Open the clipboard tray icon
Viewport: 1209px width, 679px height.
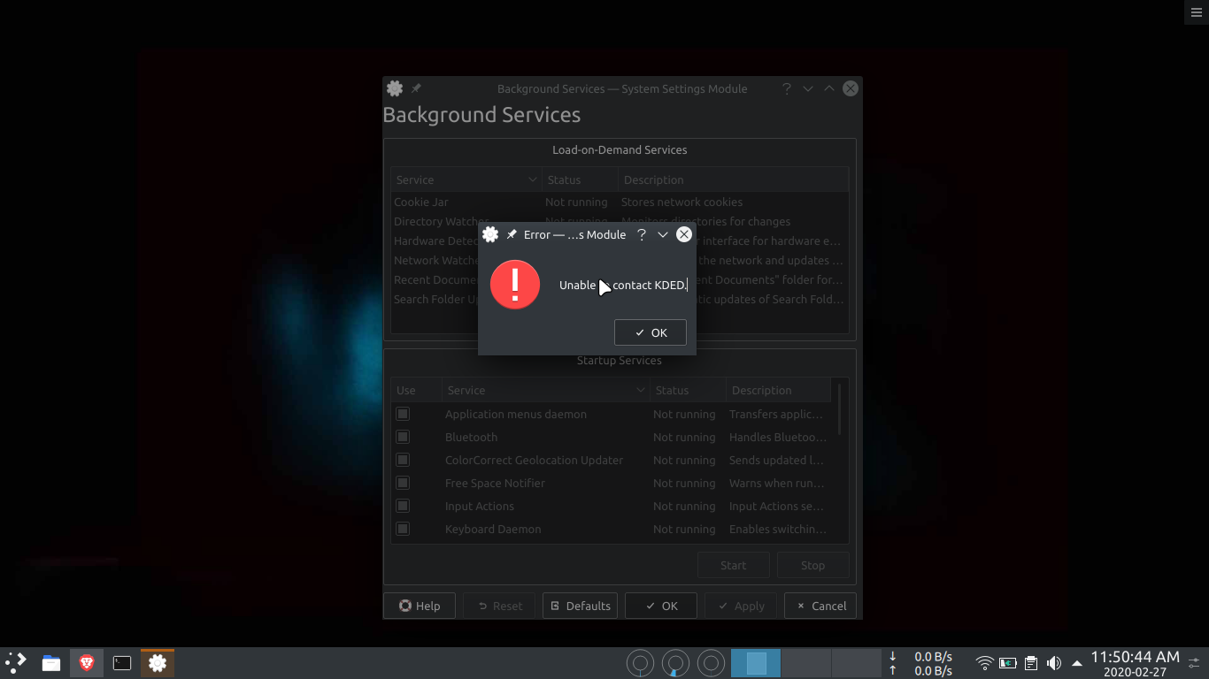[1030, 662]
